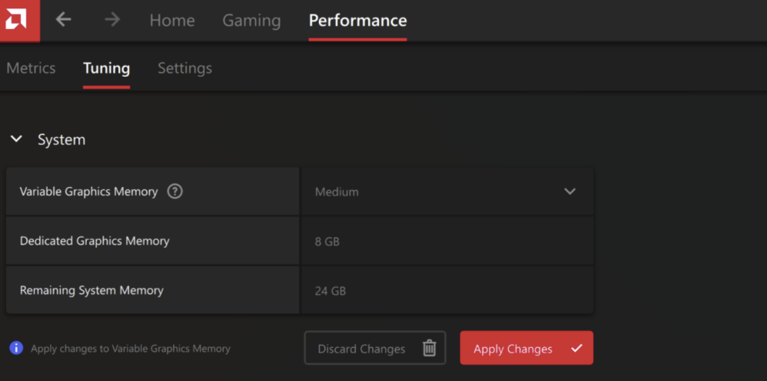Go forward with the right arrow
Screen dimensions: 767x381
point(112,20)
